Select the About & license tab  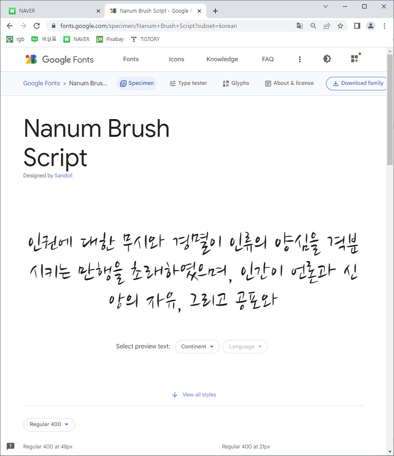pos(289,84)
